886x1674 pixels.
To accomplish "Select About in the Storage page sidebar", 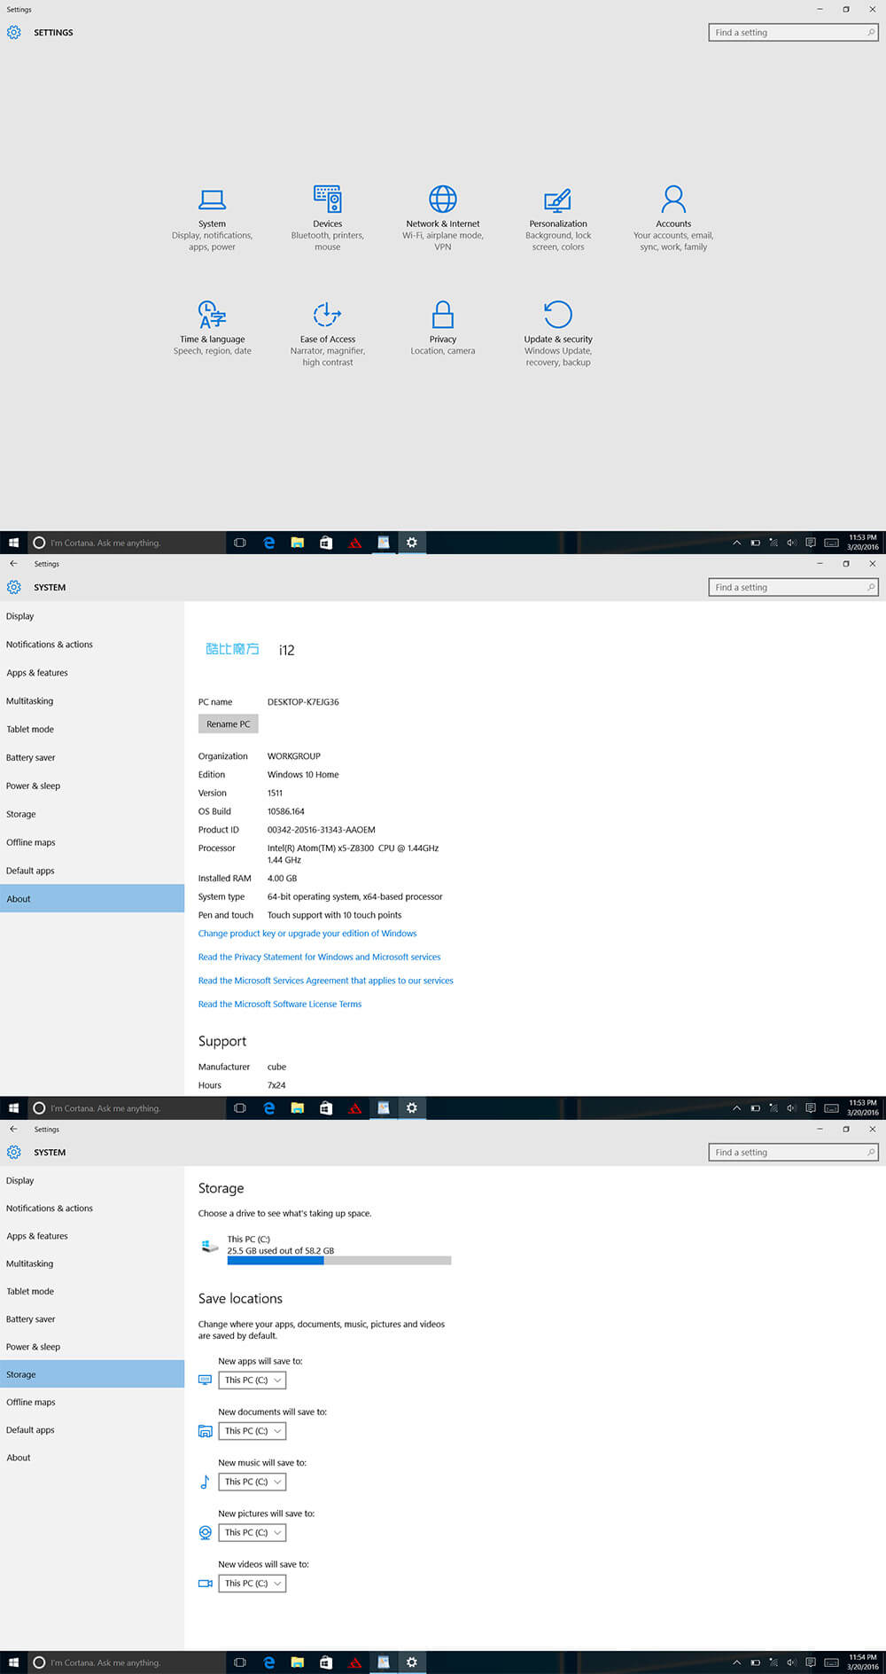I will pos(92,1458).
